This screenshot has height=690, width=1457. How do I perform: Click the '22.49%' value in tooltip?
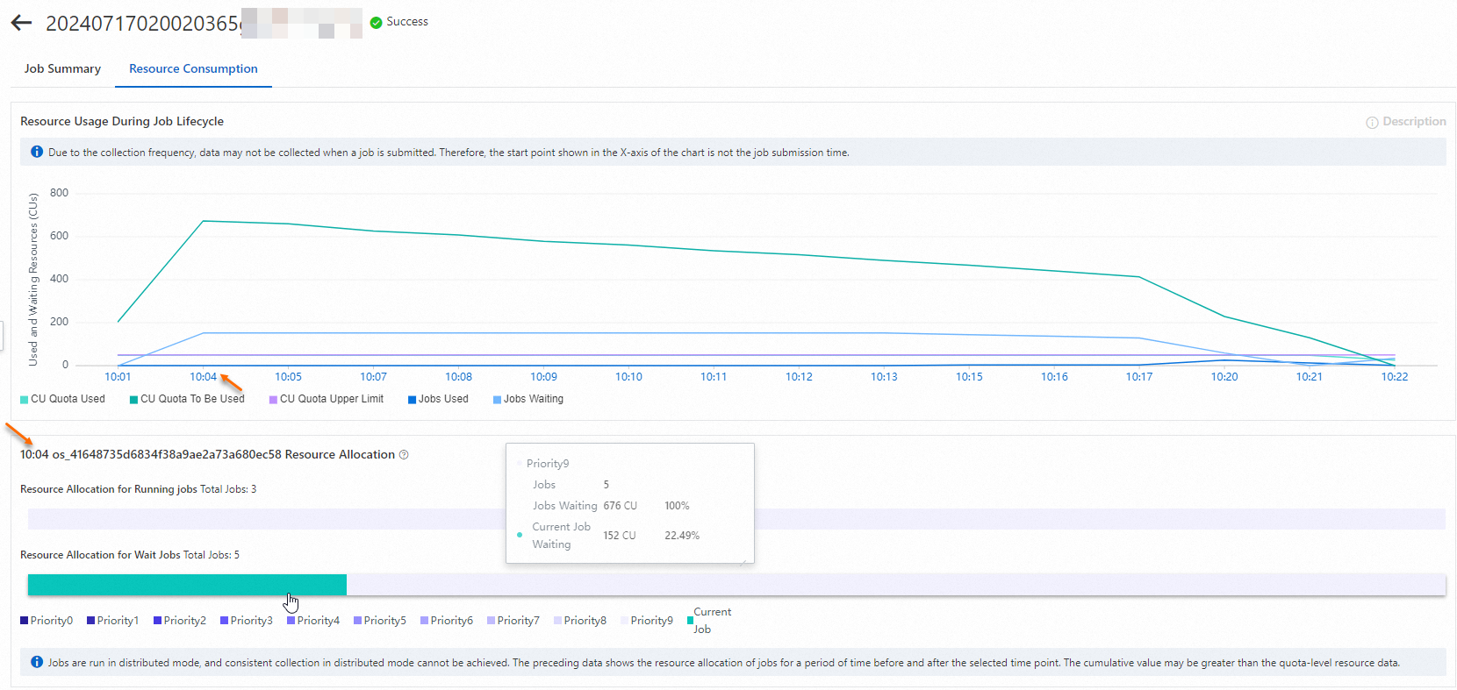[x=682, y=536]
